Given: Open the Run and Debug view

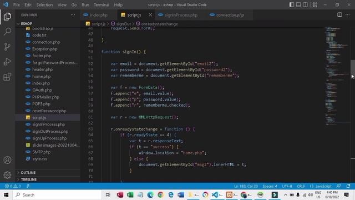Looking at the screenshot, I should coord(7,62).
